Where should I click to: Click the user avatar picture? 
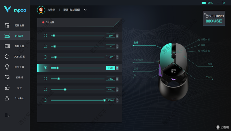tap(41, 10)
